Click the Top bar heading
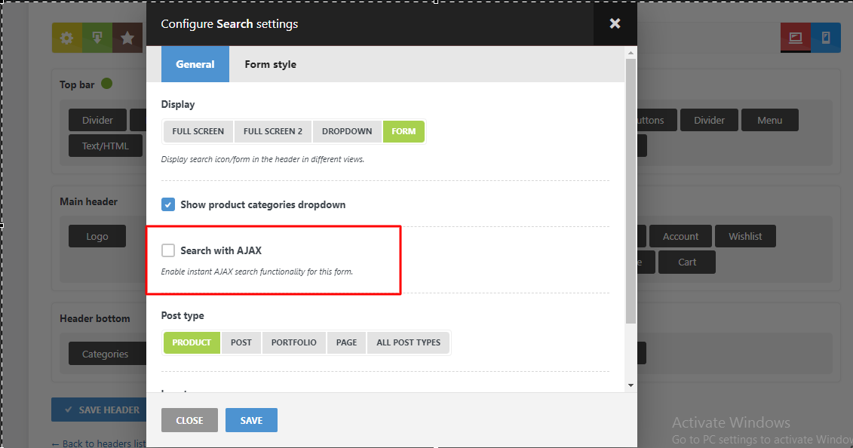This screenshot has height=448, width=853. [x=77, y=84]
